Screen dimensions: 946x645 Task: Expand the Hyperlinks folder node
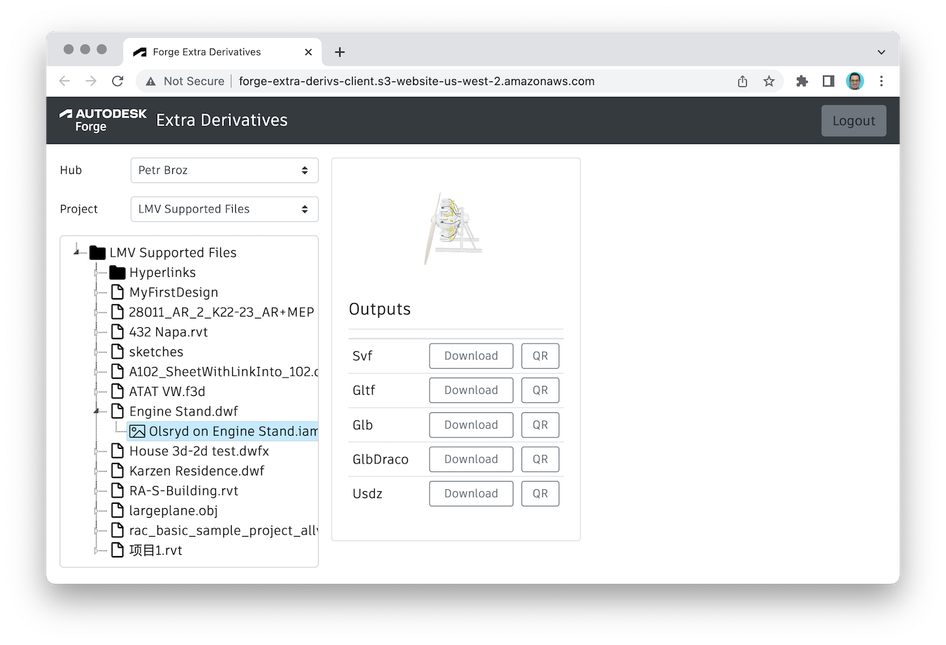point(97,272)
